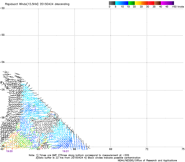The image size is (185, 162).
Task: Click the 'Data buffer is 22 hrs' note
Action: coord(88,158)
